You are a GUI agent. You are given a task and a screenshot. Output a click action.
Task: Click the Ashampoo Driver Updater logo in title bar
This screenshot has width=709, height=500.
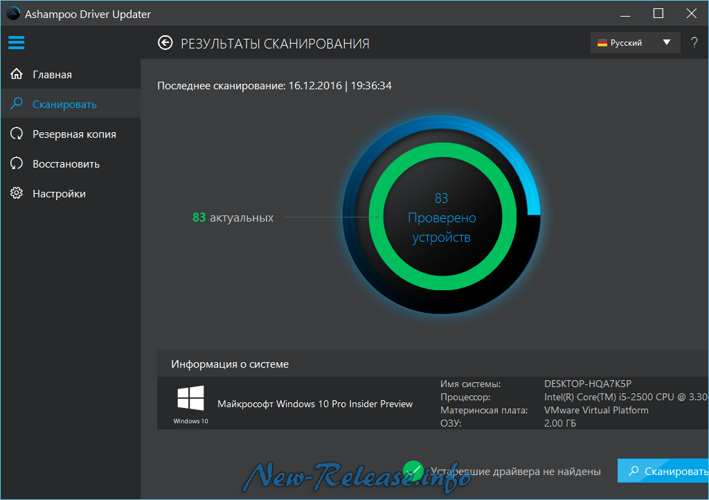pos(13,14)
